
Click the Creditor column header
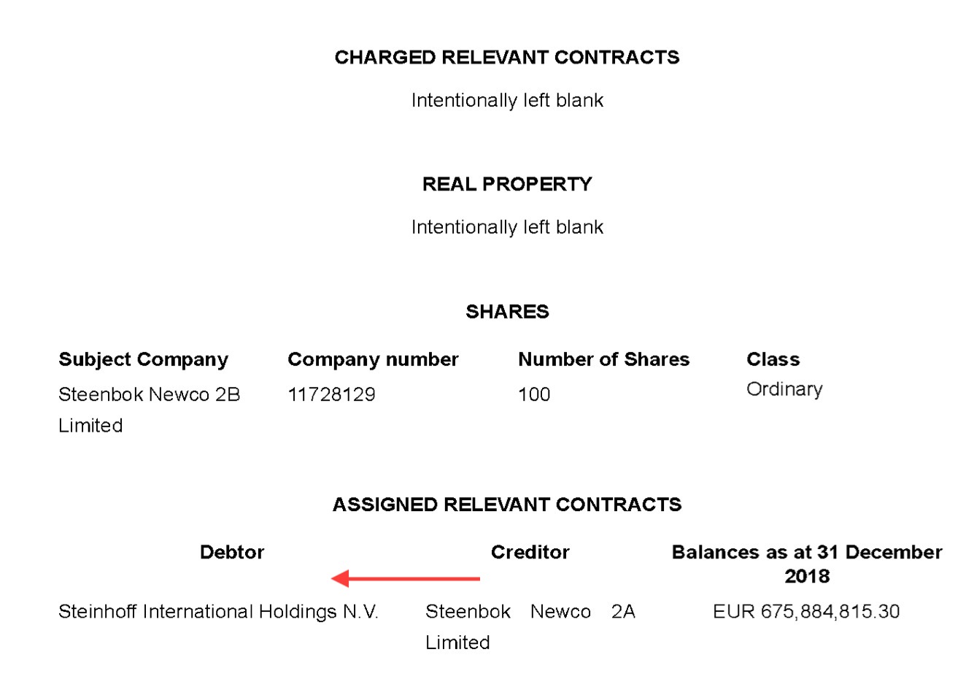[530, 552]
